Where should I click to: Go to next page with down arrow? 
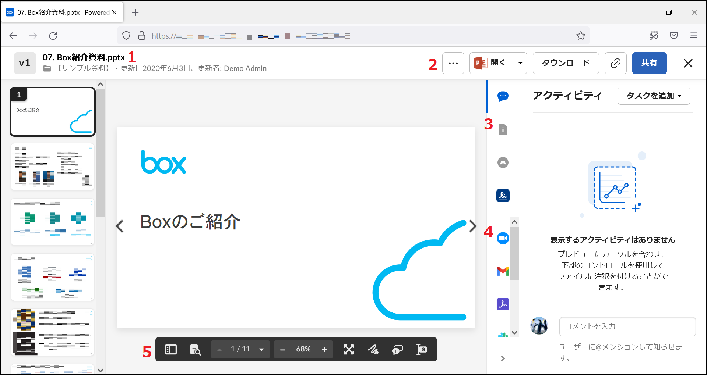(x=261, y=349)
